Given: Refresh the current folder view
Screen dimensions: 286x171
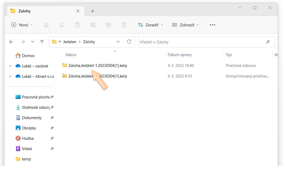Looking at the screenshot, I should (129, 42).
